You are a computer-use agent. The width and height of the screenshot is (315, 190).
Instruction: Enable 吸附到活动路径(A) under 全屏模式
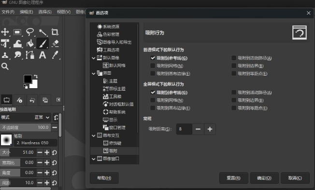[x=234, y=93]
